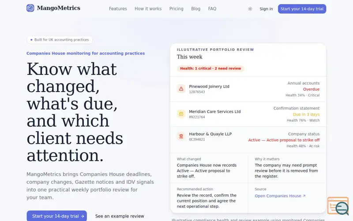Open the FAQ nav link

[x=212, y=9]
